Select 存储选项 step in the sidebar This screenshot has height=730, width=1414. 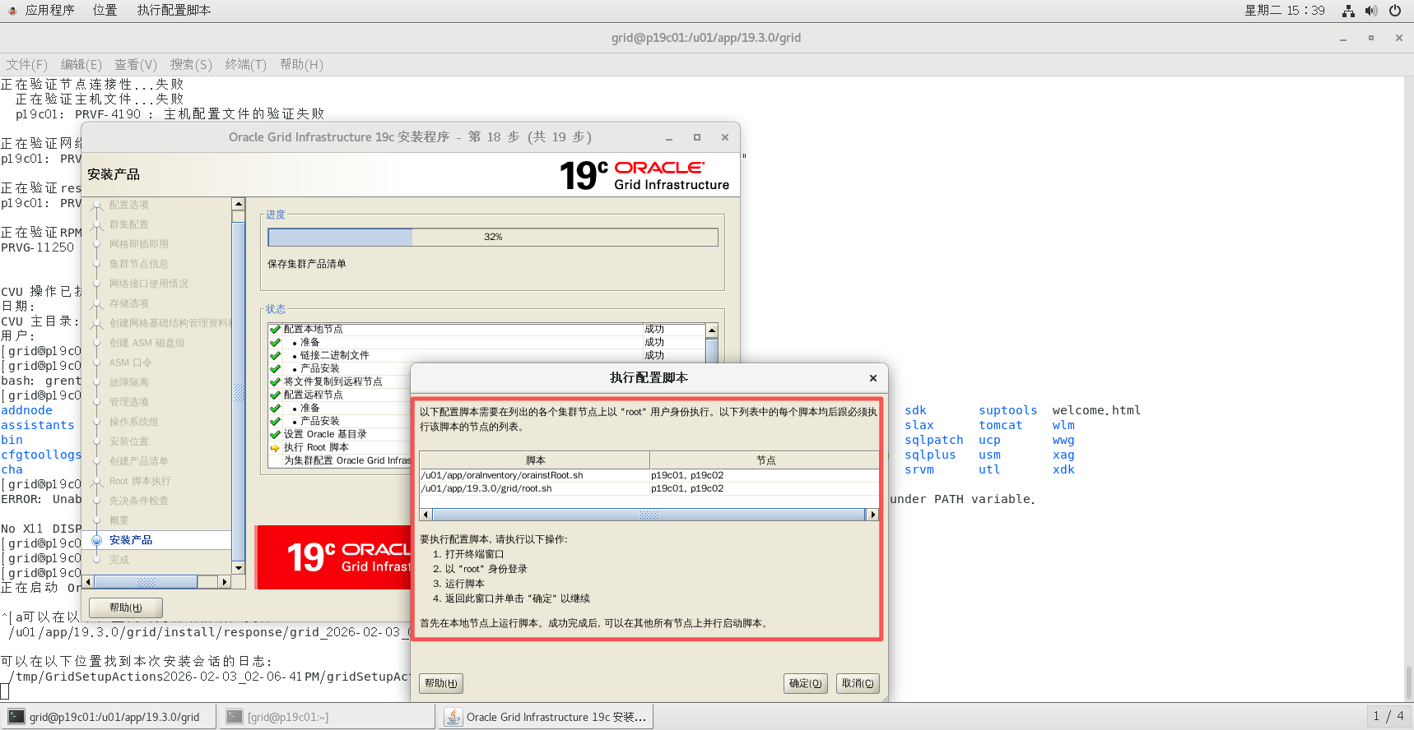click(129, 303)
